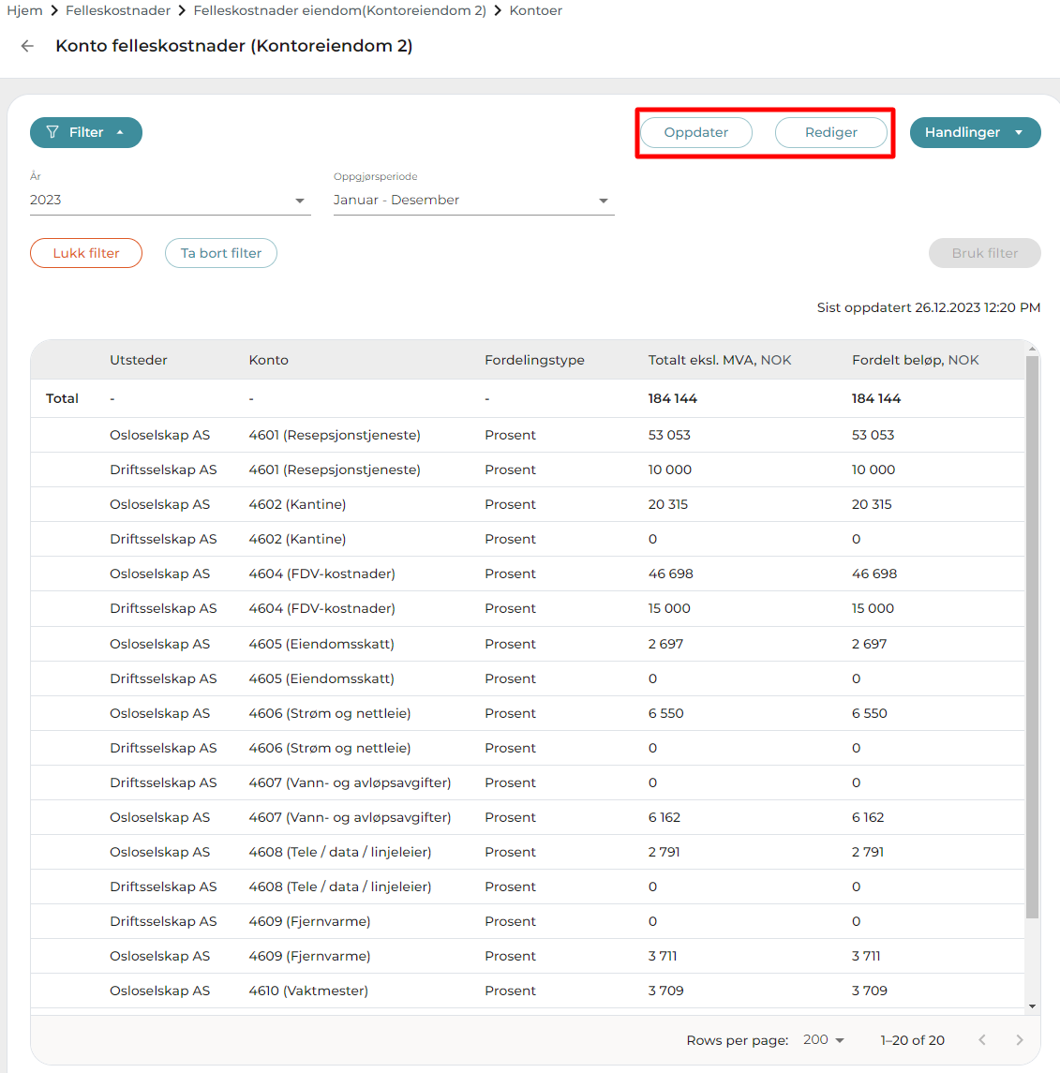This screenshot has height=1073, width=1060.
Task: Open the Oppgjørsperiode Januar - Desember dropdown
Action: 473,200
